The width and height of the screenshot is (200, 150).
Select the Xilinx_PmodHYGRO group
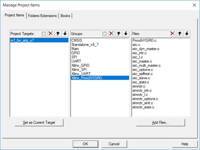100,78
